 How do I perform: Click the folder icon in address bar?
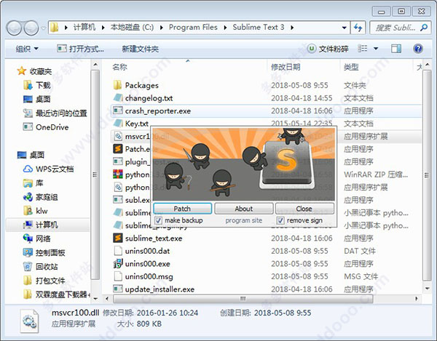(55, 27)
